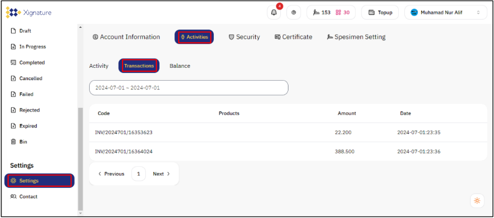494x218 pixels.
Task: Click the Topup wallet button
Action: (x=380, y=13)
